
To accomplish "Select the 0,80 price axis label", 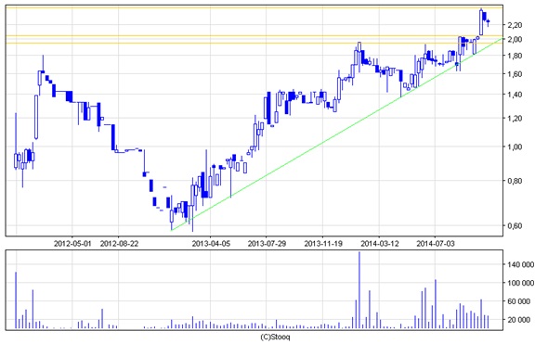I will pos(515,181).
